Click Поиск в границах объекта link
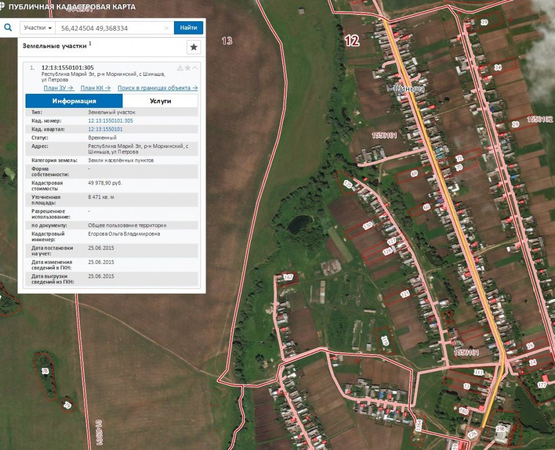The image size is (555, 450). [157, 88]
